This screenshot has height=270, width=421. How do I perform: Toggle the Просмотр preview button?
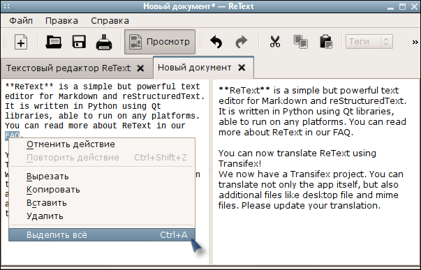pos(160,42)
